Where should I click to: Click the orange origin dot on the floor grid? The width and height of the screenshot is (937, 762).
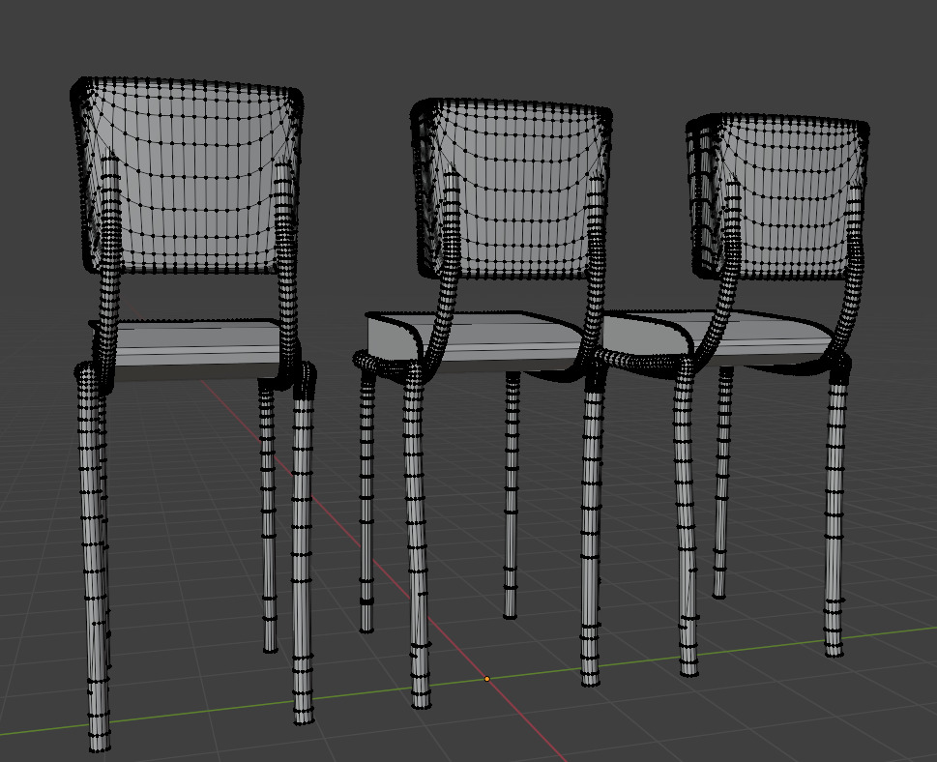pos(487,679)
